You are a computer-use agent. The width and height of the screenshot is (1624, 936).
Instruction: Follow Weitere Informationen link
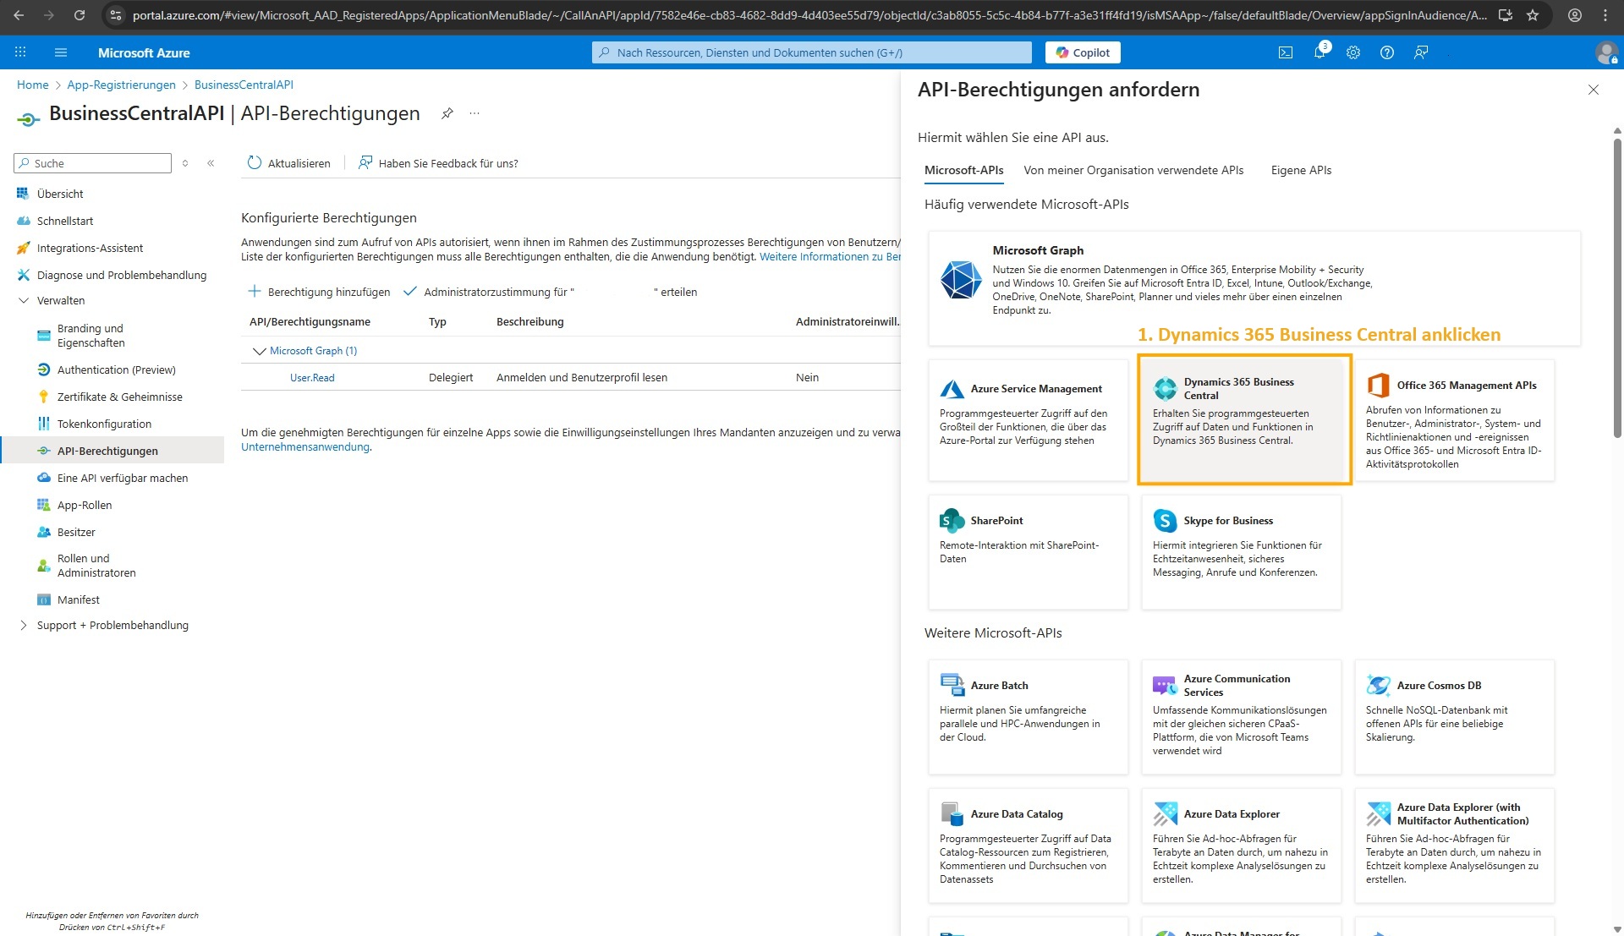pyautogui.click(x=830, y=257)
